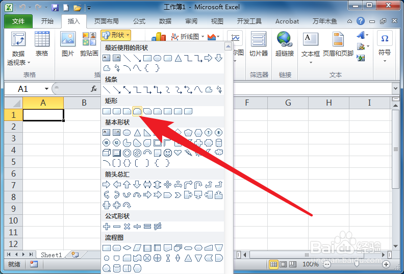This screenshot has height=274, width=404.
Task: Click the 超链接 hyperlink button
Action: tap(285, 44)
